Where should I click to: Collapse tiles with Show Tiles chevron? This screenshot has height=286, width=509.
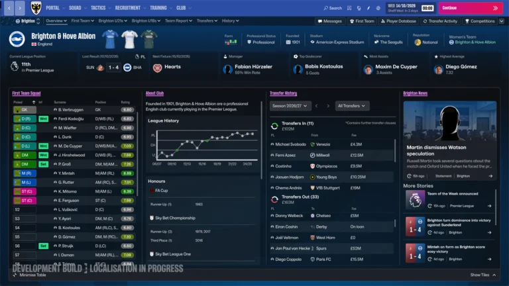(494, 275)
